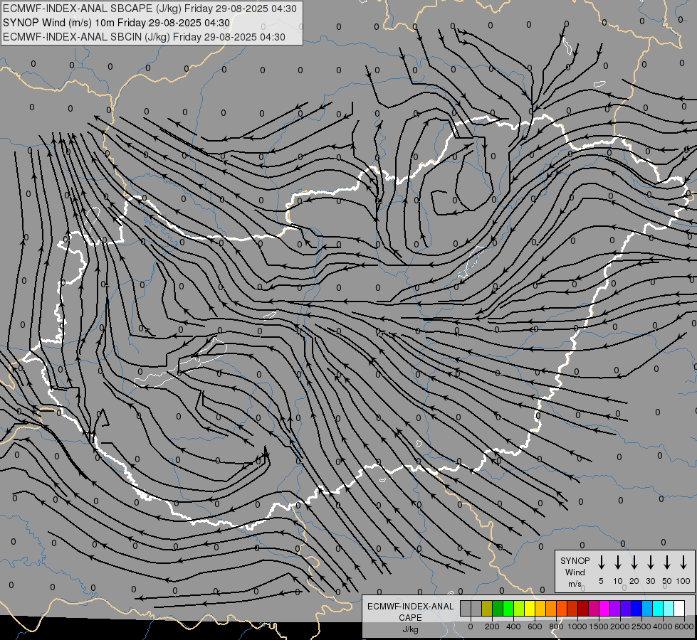Click the SYNOP Wind m/s legend caption
697x640 pixels.
(575, 572)
